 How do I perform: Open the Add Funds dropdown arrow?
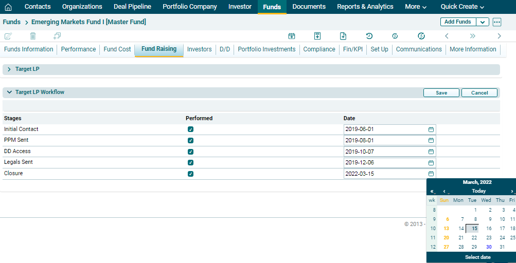pyautogui.click(x=483, y=22)
